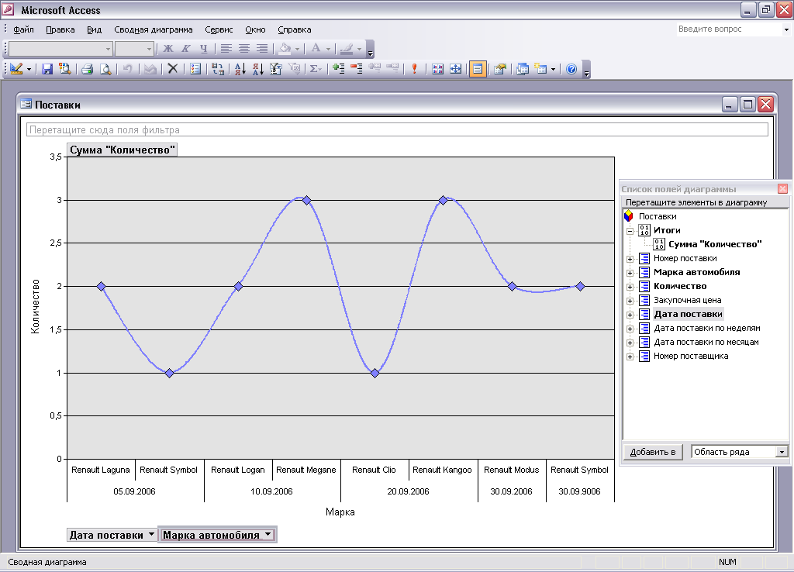Click Center alignment formatting icon
This screenshot has height=572, width=794.
click(244, 49)
